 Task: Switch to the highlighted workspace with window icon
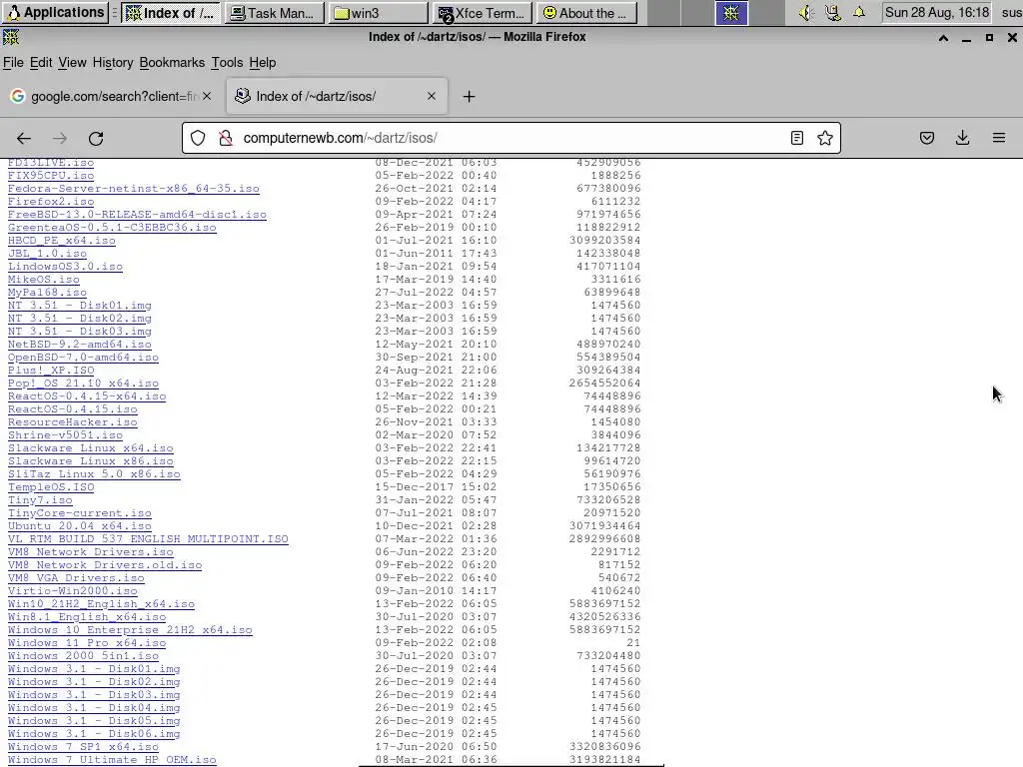(731, 13)
